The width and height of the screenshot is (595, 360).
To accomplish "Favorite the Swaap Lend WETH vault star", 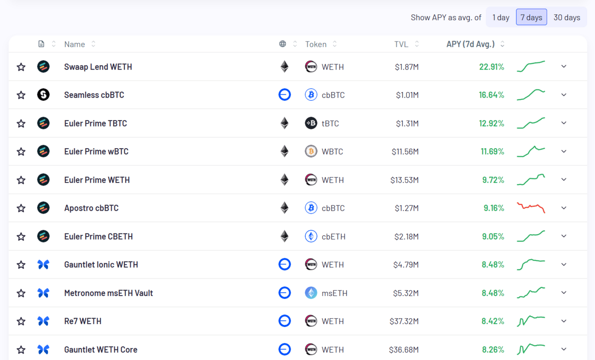I will [21, 67].
